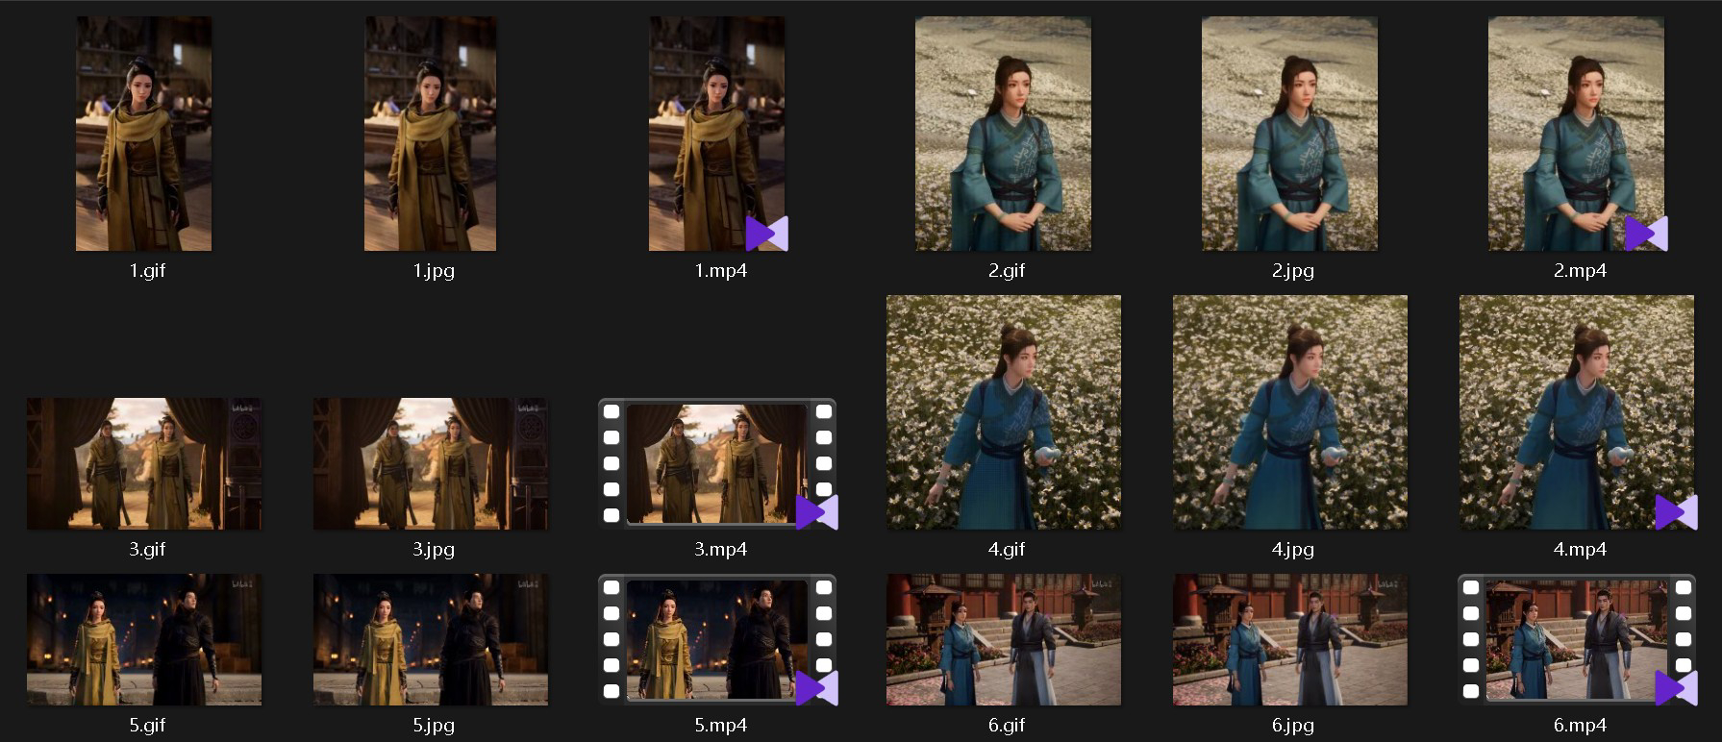The width and height of the screenshot is (1722, 742).
Task: Click the file name "4.gif"
Action: pyautogui.click(x=1007, y=550)
